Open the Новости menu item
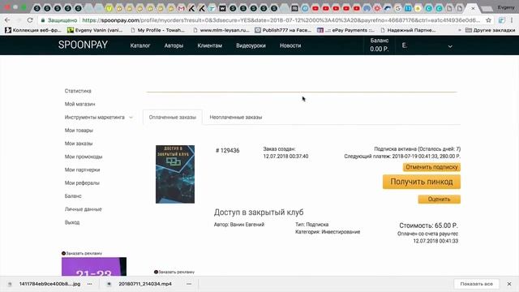This screenshot has width=519, height=292. point(290,45)
